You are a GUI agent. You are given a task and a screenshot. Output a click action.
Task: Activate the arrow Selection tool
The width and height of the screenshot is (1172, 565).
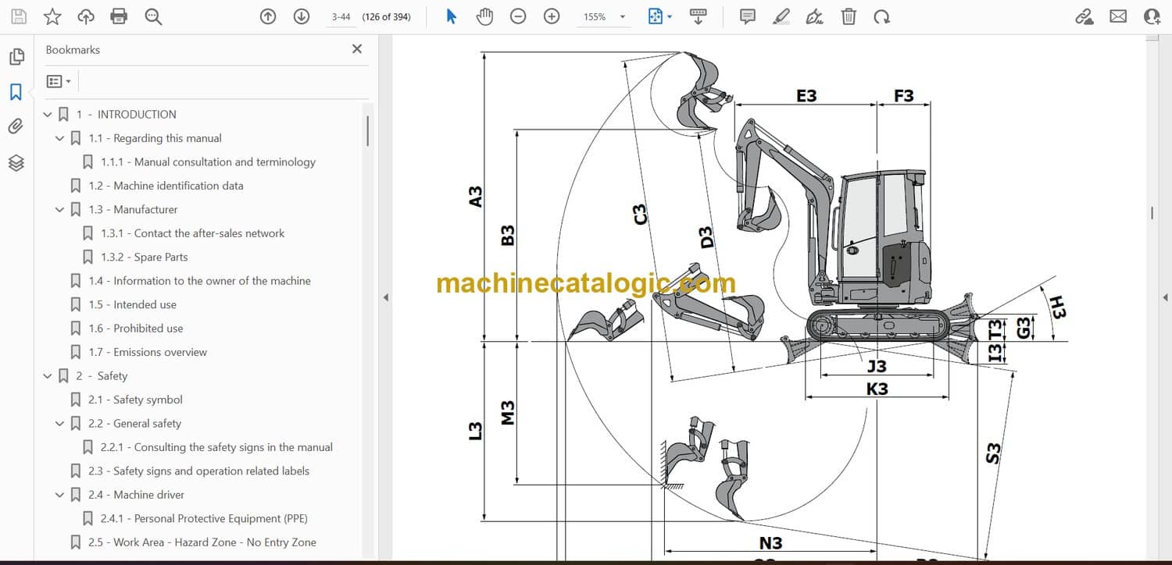[451, 16]
